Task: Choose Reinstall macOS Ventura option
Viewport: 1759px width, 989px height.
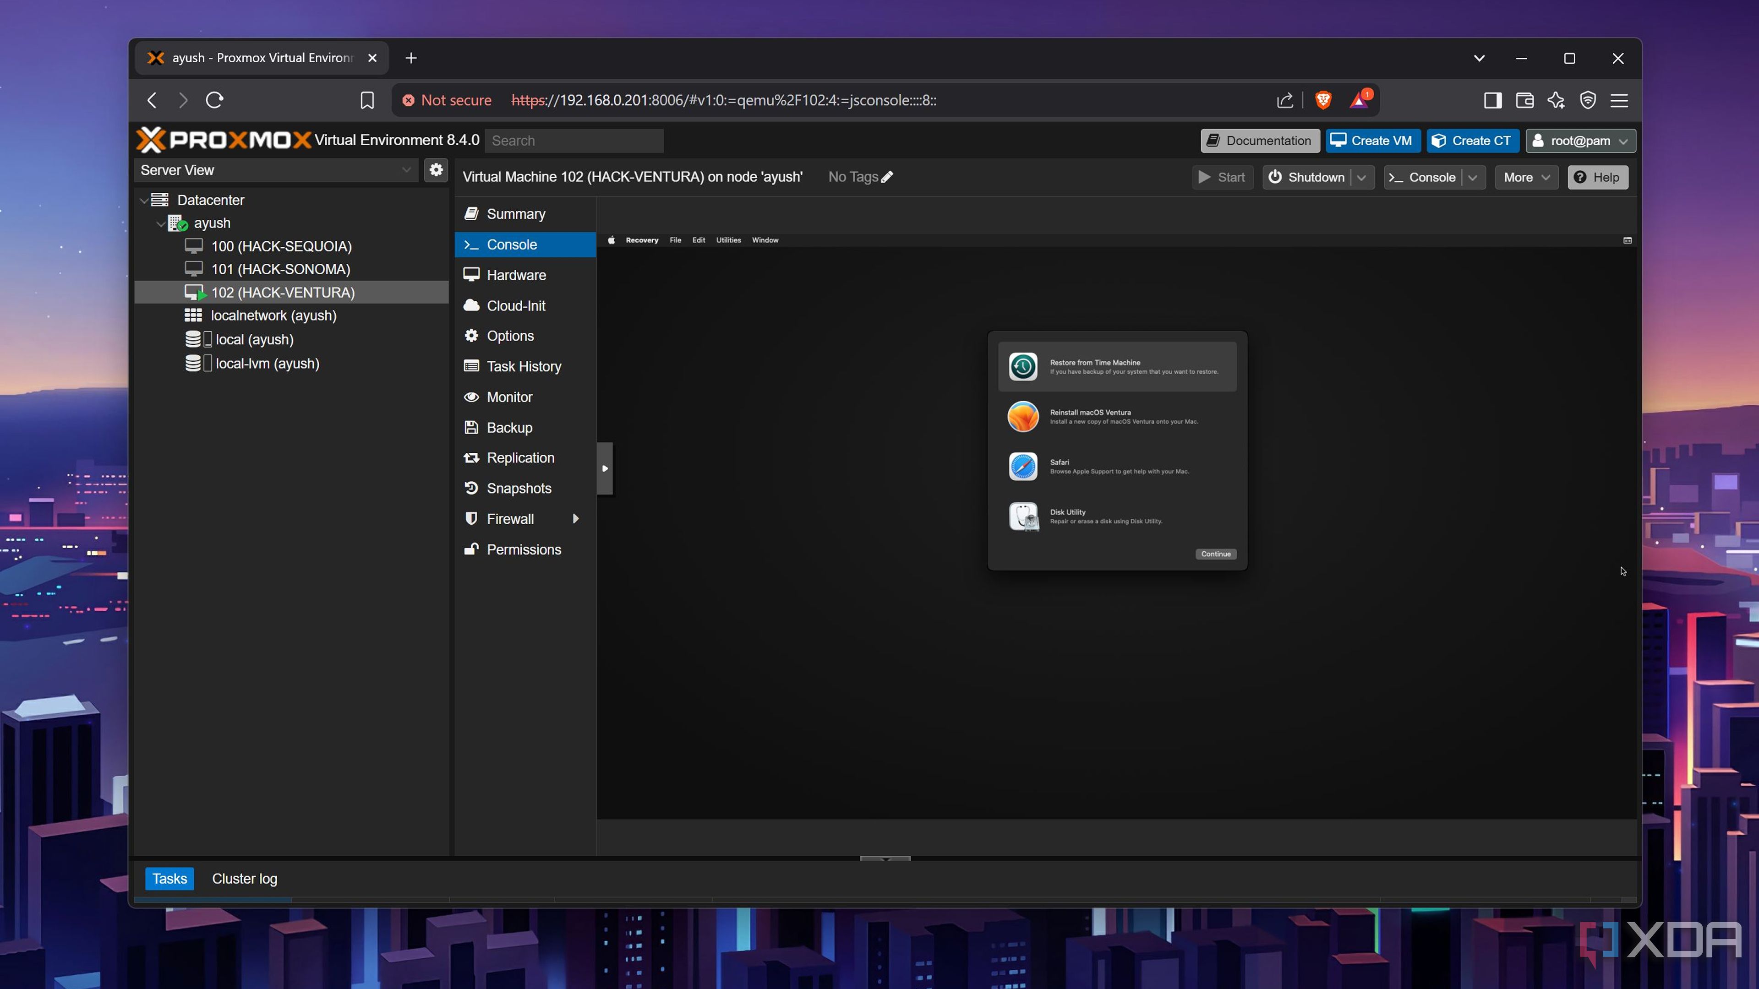Action: pyautogui.click(x=1117, y=416)
